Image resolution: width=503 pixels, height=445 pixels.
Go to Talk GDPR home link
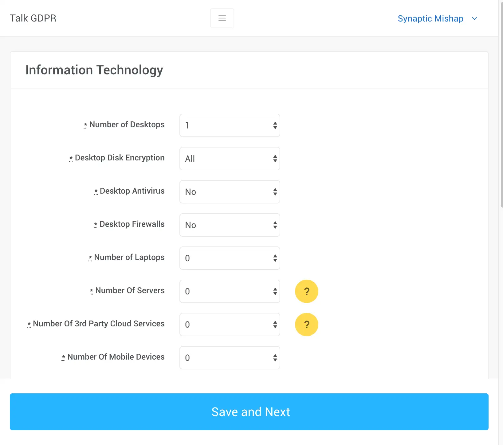[x=33, y=18]
